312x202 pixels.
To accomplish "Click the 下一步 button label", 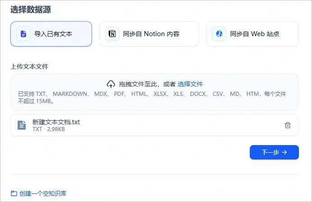I will [270, 152].
